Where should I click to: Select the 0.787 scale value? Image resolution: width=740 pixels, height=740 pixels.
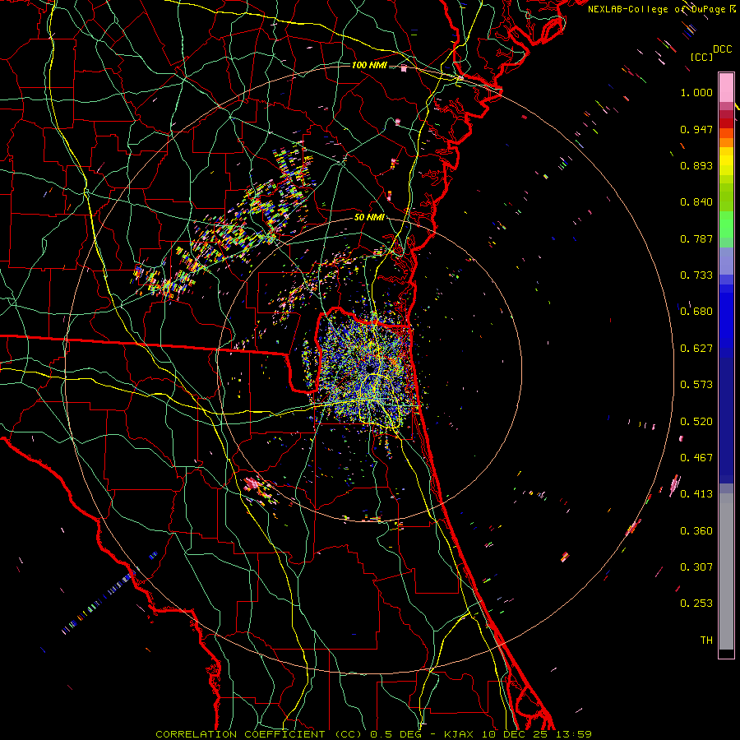coord(696,238)
